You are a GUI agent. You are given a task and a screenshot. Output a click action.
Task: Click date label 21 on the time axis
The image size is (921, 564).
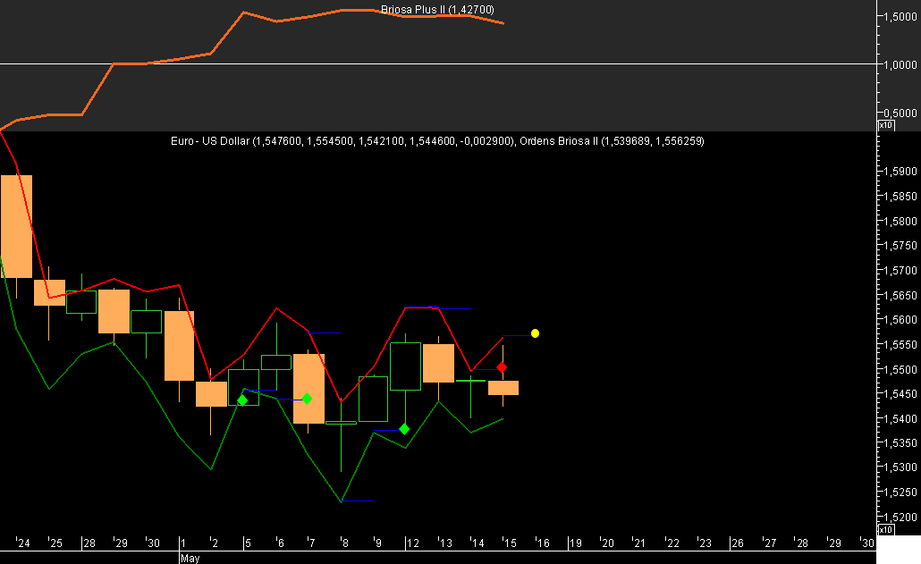pyautogui.click(x=640, y=543)
